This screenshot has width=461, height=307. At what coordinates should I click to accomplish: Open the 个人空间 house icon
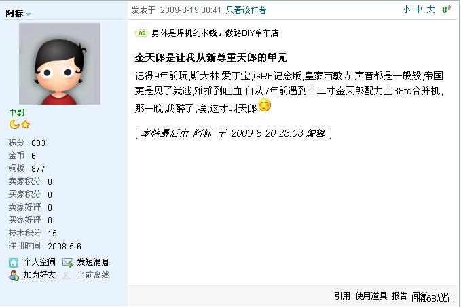[14, 262]
